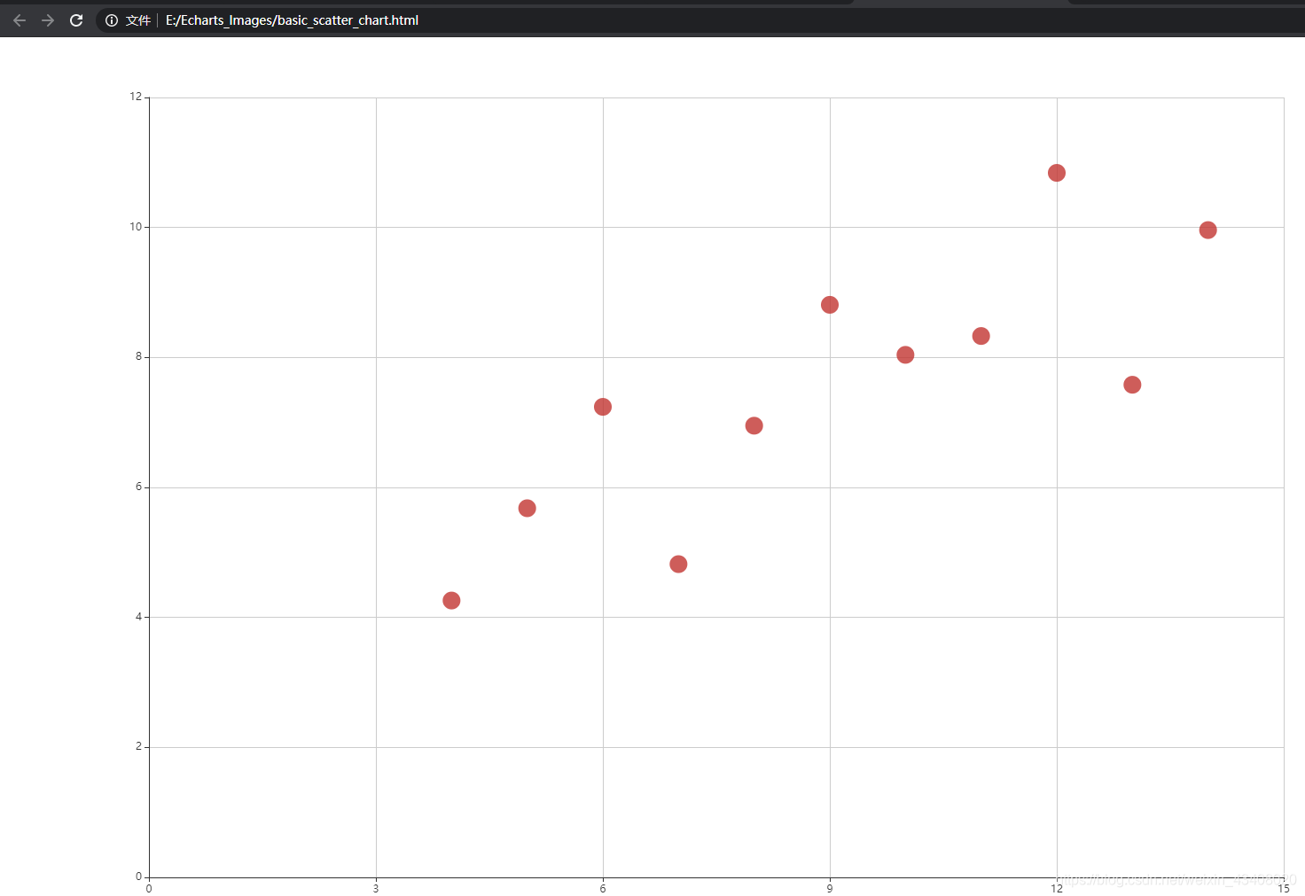1305x896 pixels.
Task: Select the scatter point at x=11
Action: click(x=981, y=336)
